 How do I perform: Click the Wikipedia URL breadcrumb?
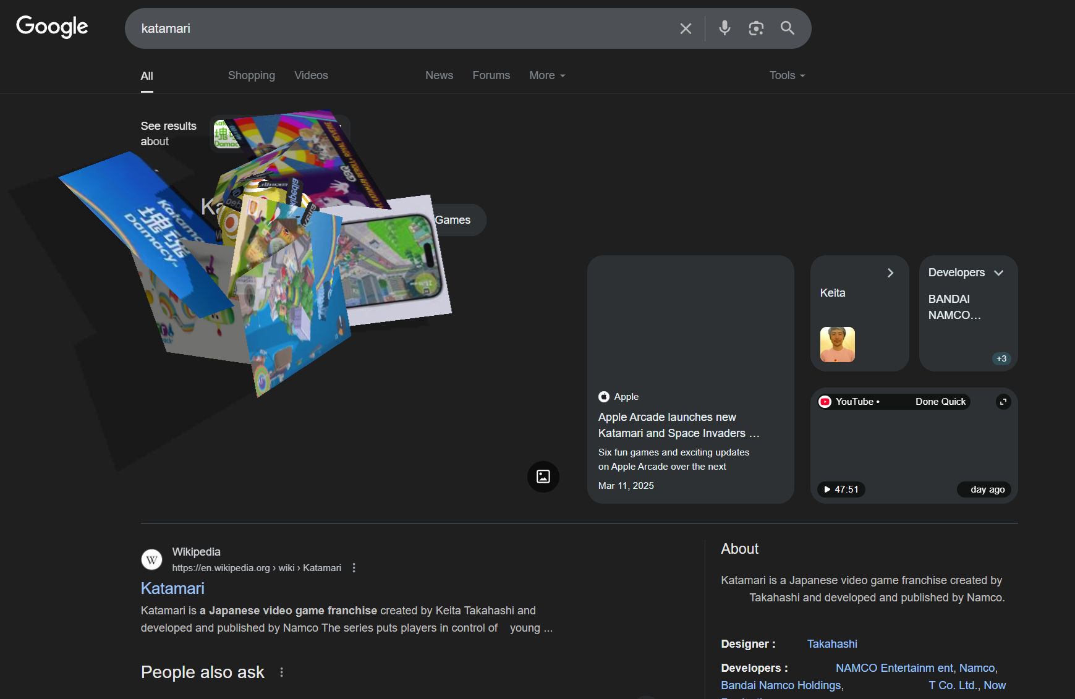(257, 568)
